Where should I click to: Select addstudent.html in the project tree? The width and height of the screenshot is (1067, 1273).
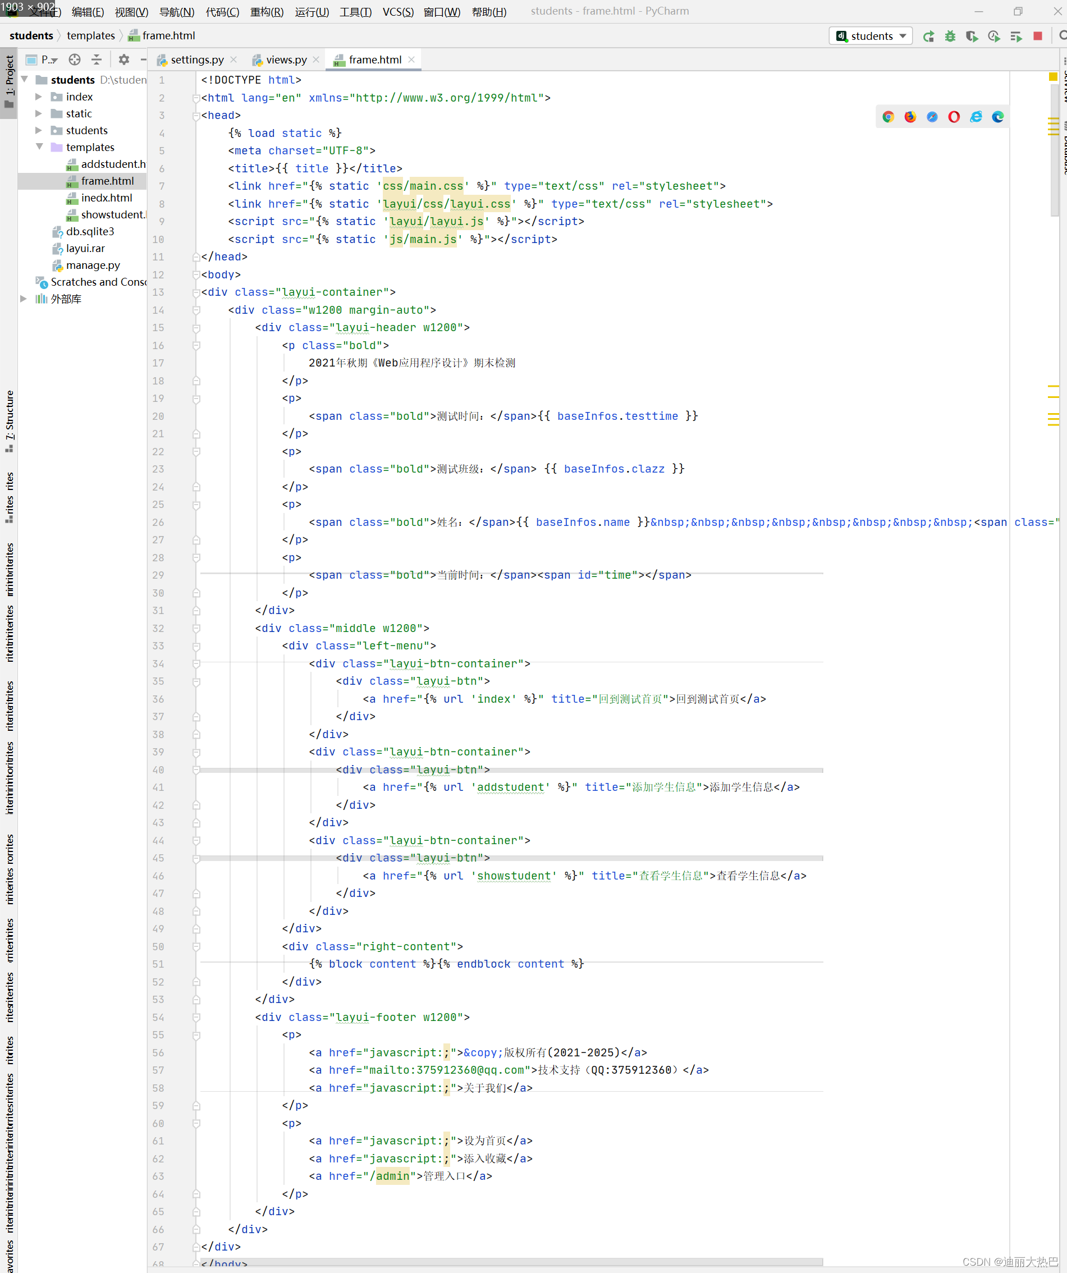tap(106, 164)
